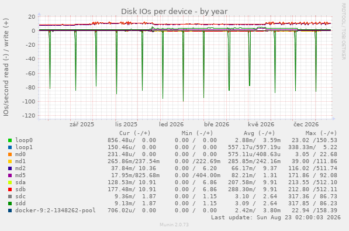Select the docker-9:2-1348262-pool label
The height and width of the screenshot is (231, 349).
pos(55,211)
